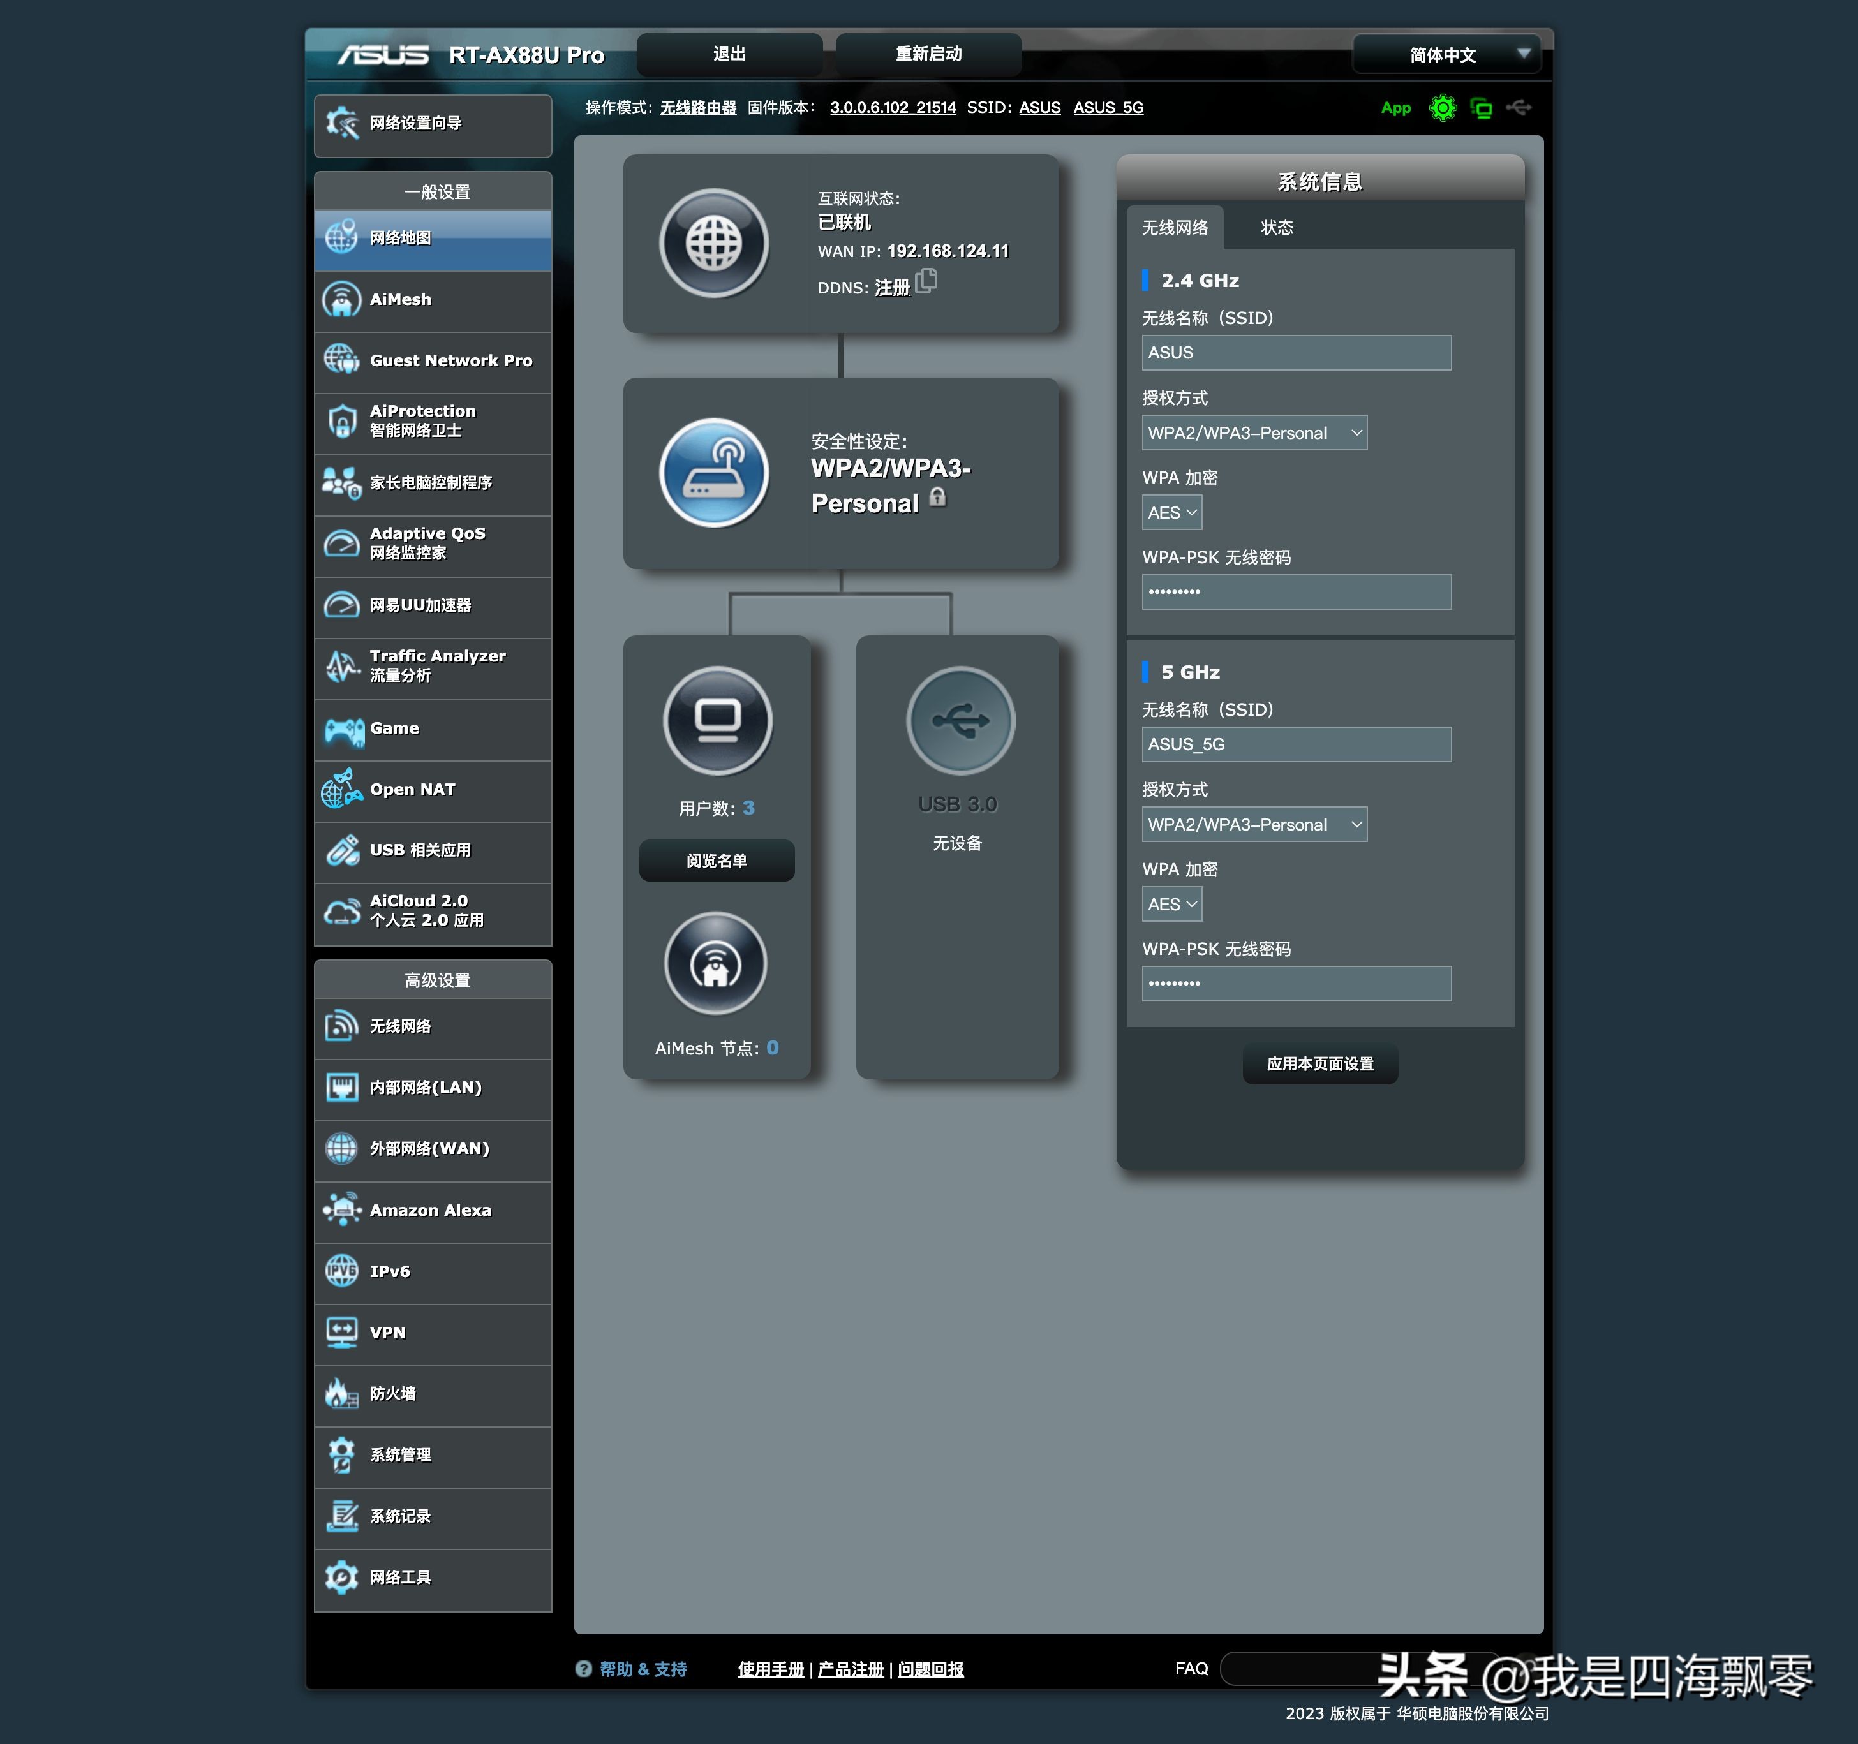Click the green network clients status icon
Image resolution: width=1858 pixels, height=1744 pixels.
click(1482, 108)
